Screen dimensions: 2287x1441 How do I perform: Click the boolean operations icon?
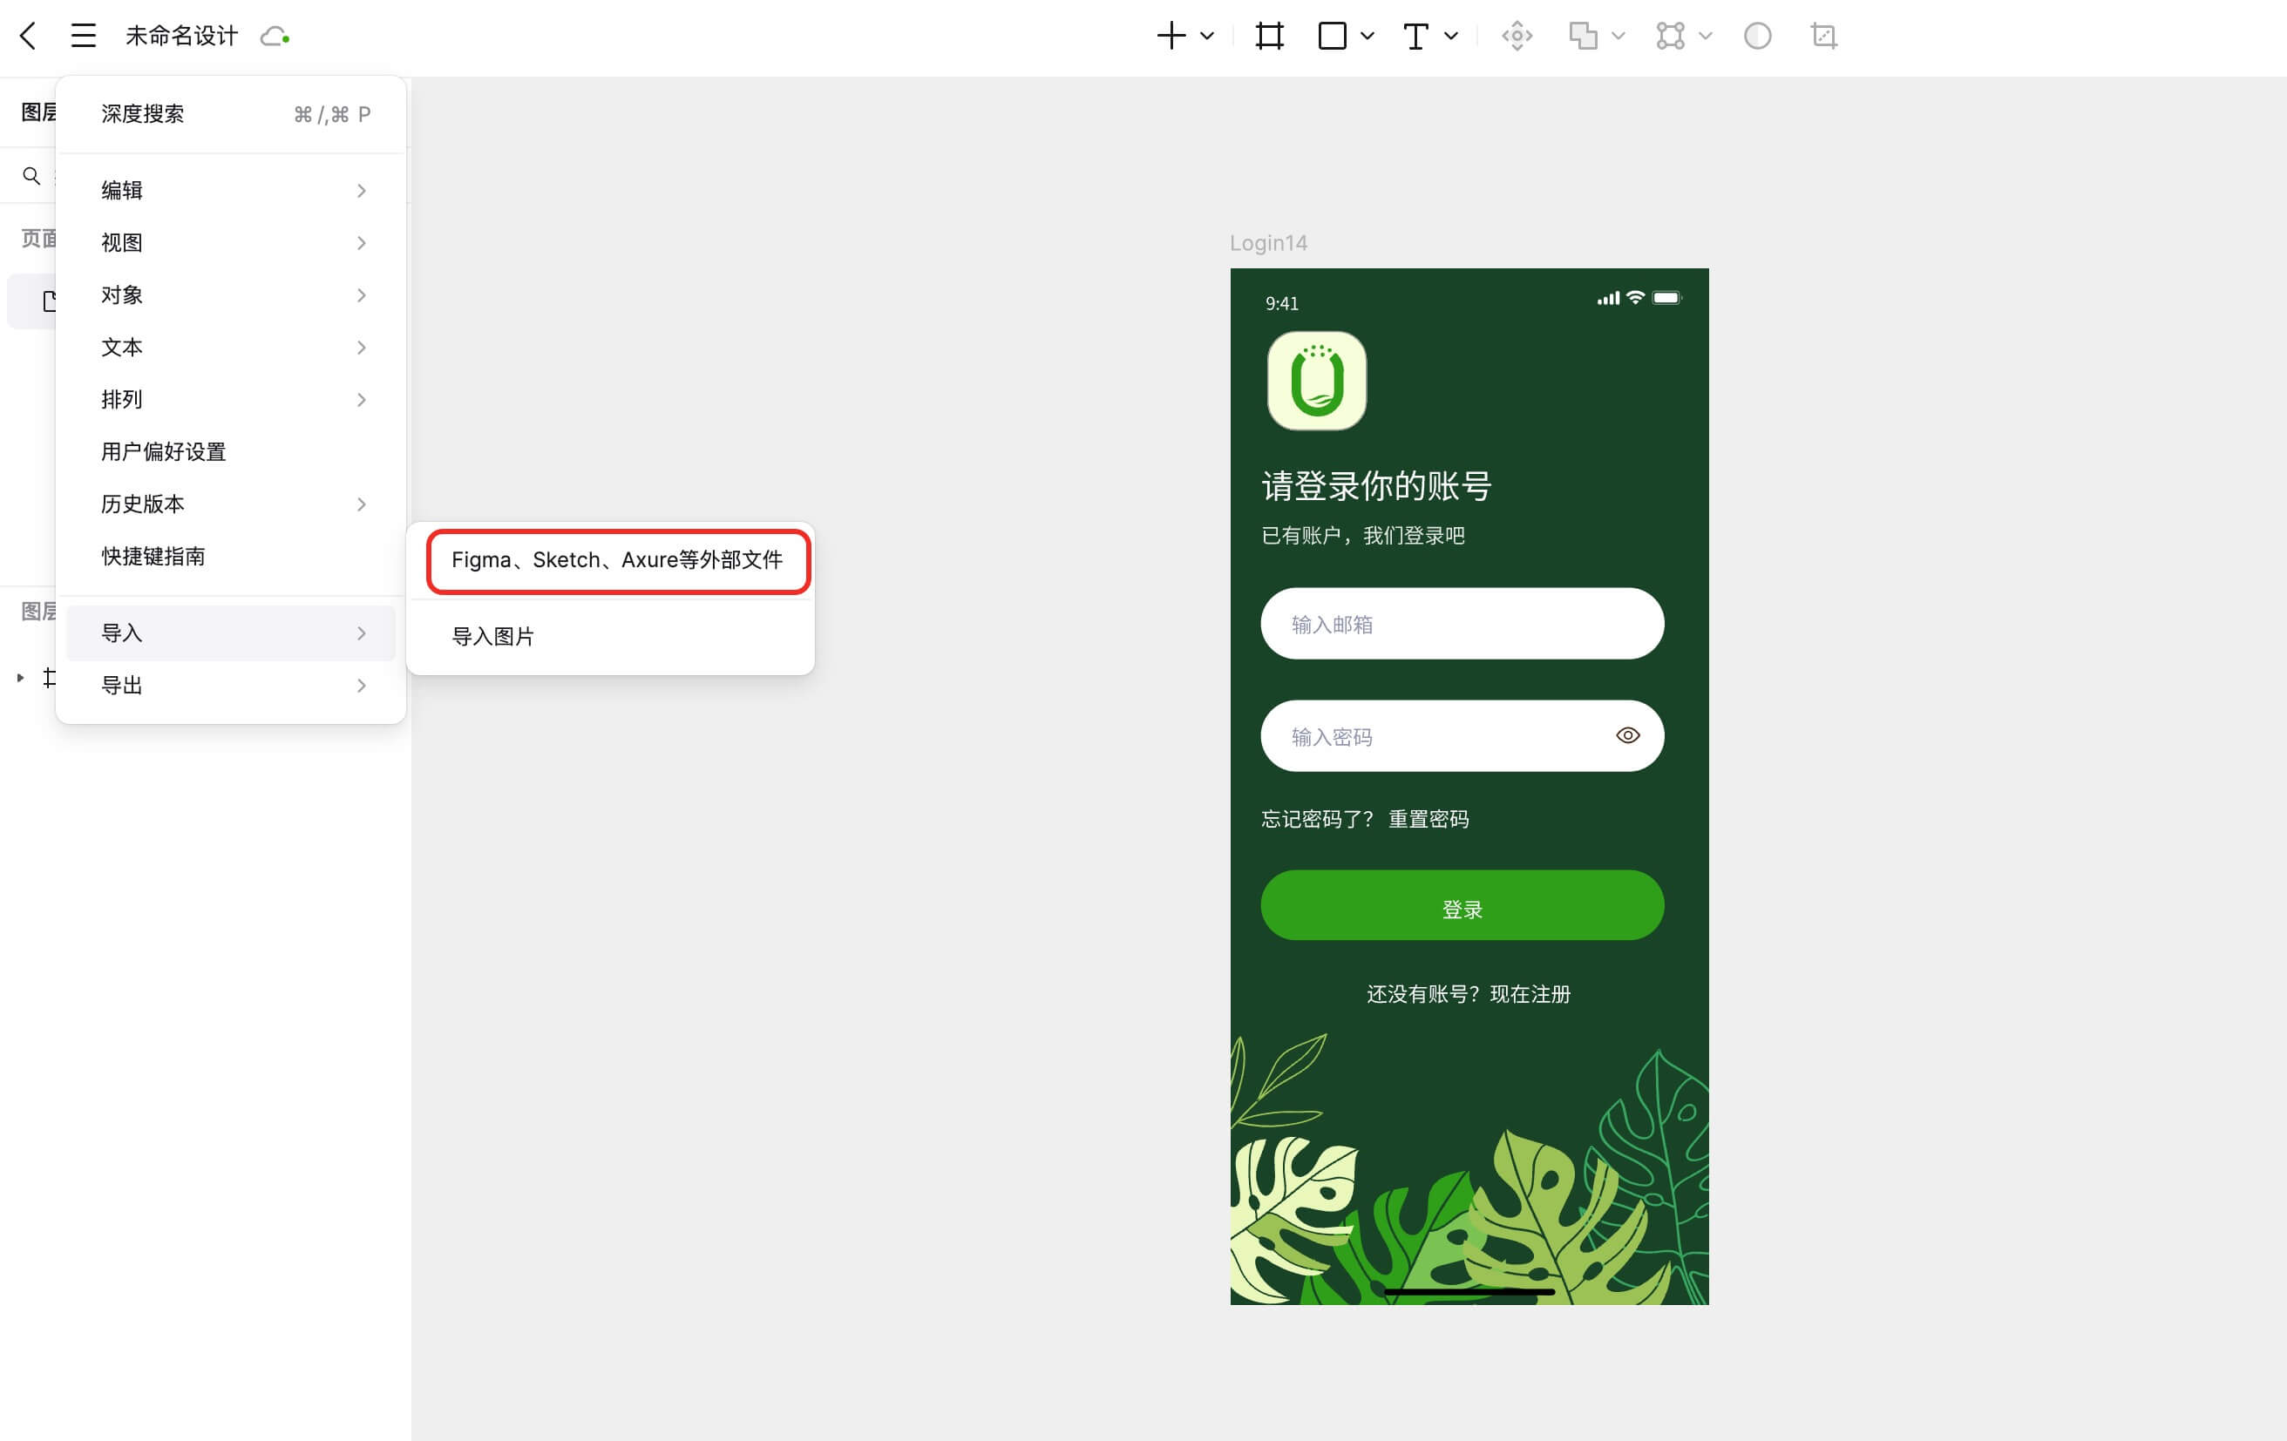tap(1585, 35)
